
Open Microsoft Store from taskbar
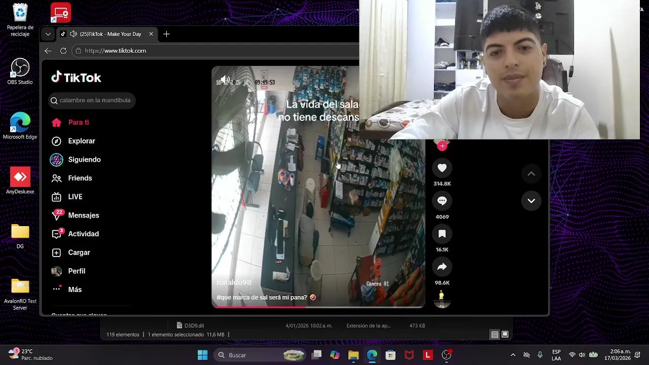390,355
